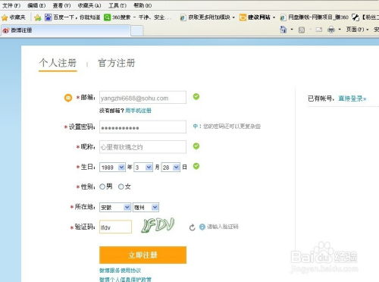Open the 帮助 menu
Viewport: 379px width, 282px height.
[x=143, y=5]
